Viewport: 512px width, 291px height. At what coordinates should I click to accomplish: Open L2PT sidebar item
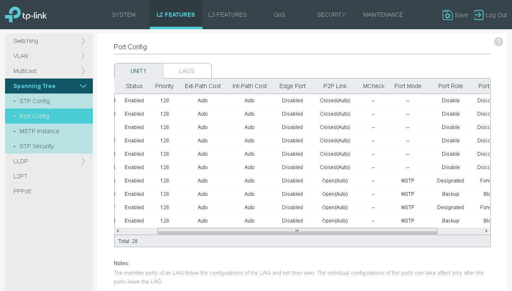pyautogui.click(x=49, y=176)
